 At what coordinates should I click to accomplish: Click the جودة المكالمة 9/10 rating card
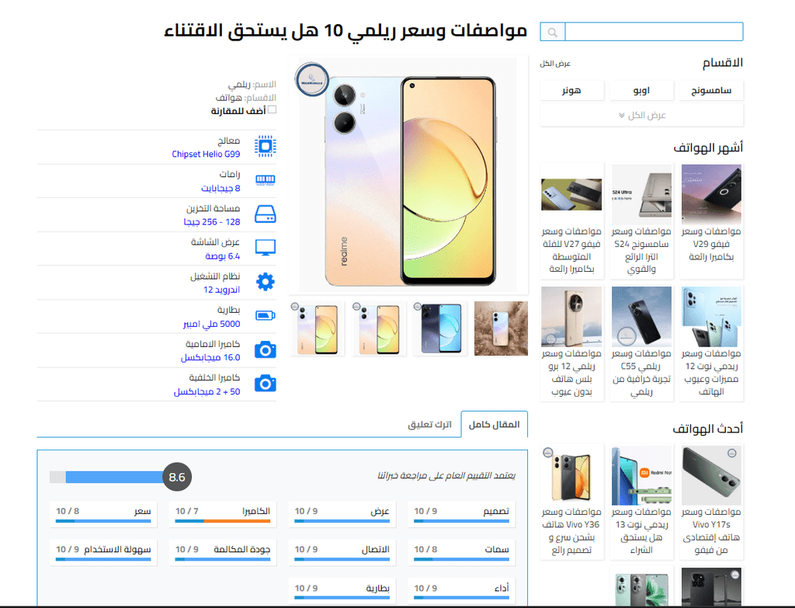pyautogui.click(x=223, y=553)
